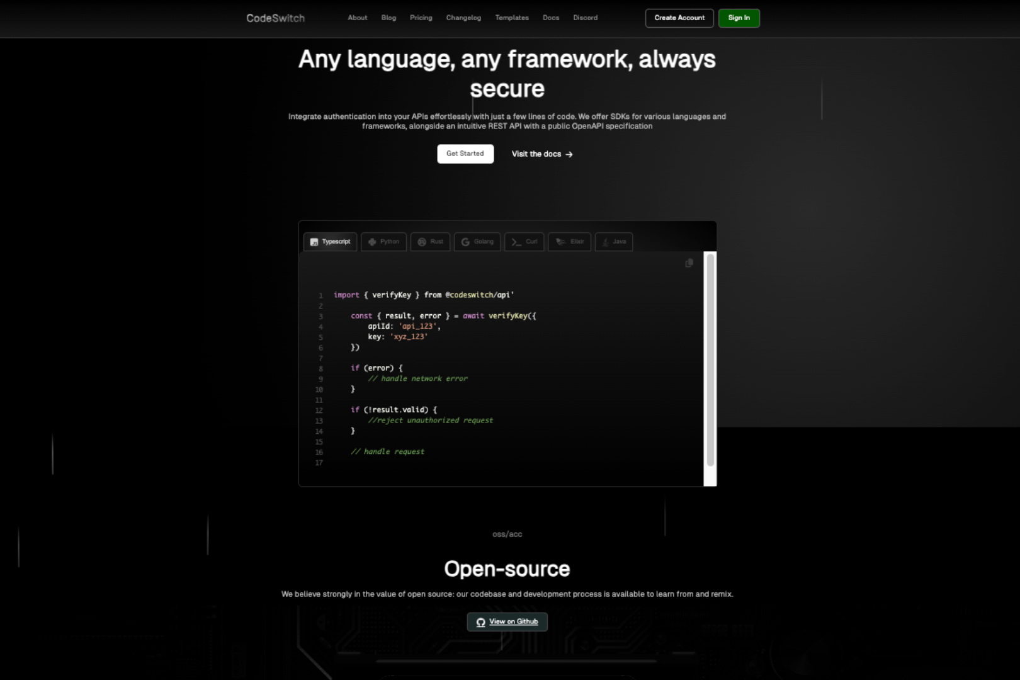Click the CodeSwitch logo
1020x680 pixels.
pyautogui.click(x=275, y=18)
